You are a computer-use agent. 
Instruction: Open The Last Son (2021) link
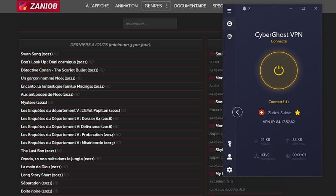pyautogui.click(x=38, y=151)
